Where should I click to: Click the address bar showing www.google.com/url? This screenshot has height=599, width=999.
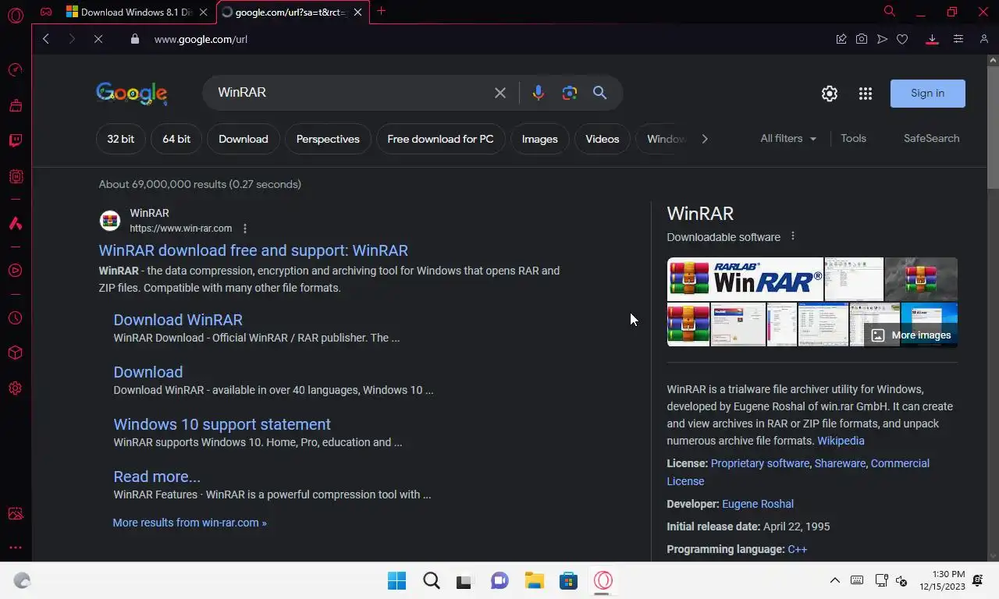pos(201,39)
